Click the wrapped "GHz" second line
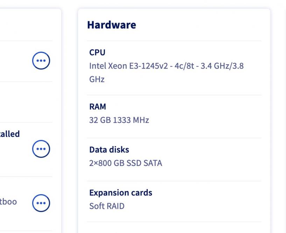Viewport: 286px width, 233px height. [x=97, y=79]
